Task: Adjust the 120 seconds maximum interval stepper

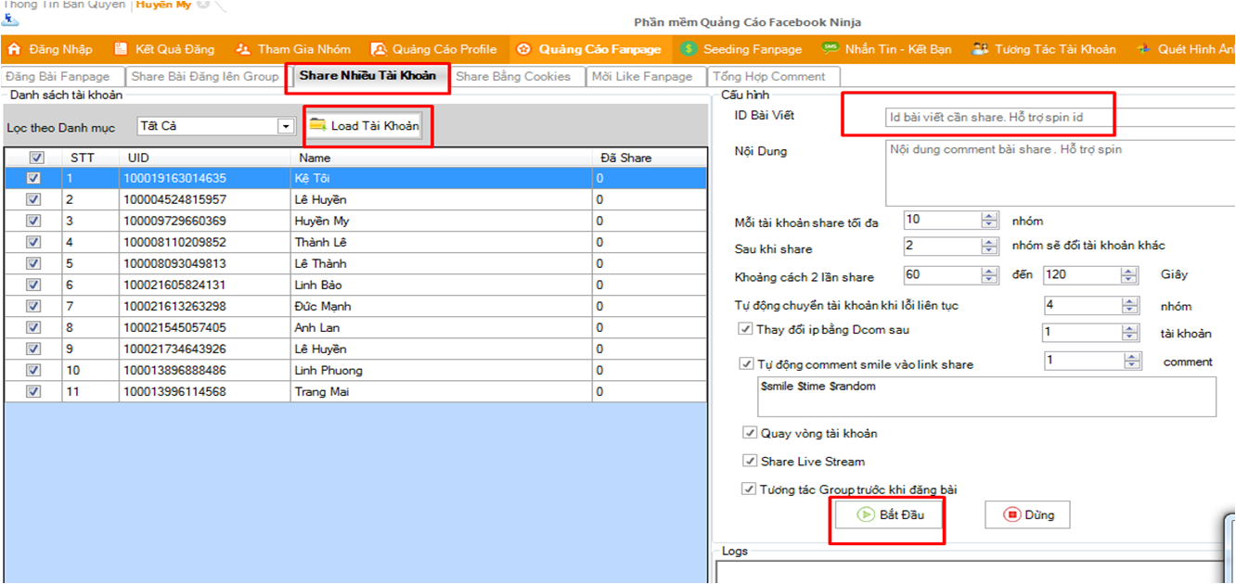Action: click(1128, 275)
